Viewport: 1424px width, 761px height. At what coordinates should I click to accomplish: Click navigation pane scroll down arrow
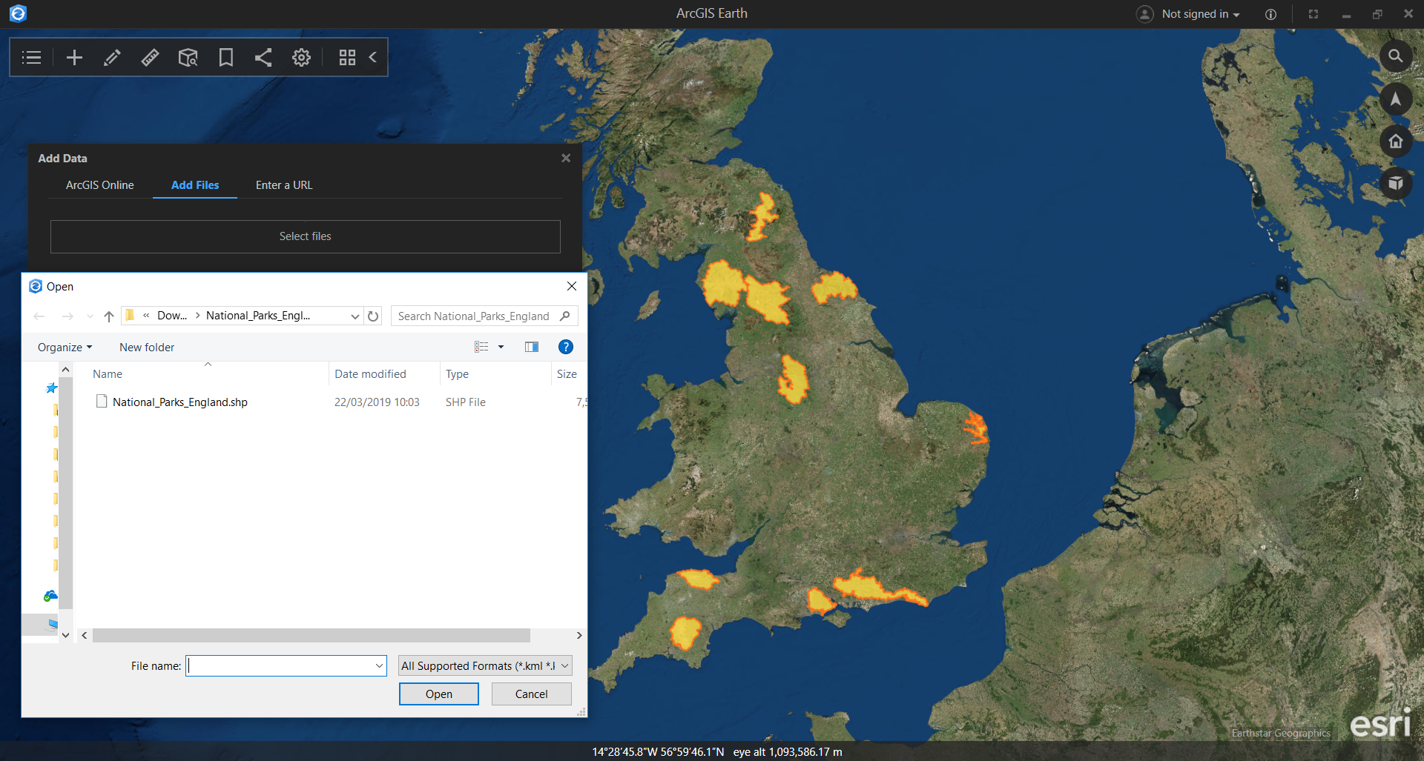point(65,635)
